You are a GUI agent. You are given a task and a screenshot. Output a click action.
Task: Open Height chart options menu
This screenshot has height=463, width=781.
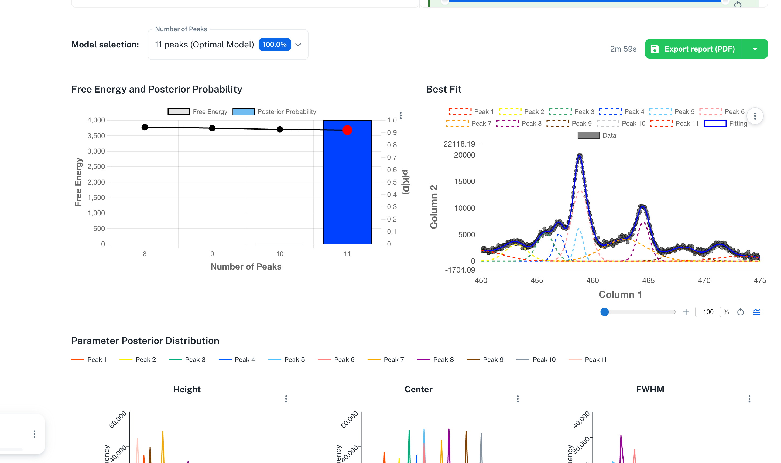point(286,399)
